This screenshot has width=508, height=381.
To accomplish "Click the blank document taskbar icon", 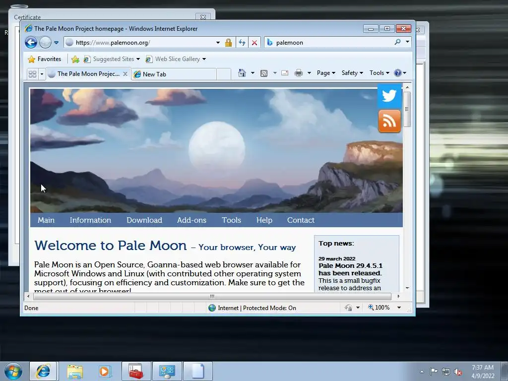I will click(x=198, y=371).
